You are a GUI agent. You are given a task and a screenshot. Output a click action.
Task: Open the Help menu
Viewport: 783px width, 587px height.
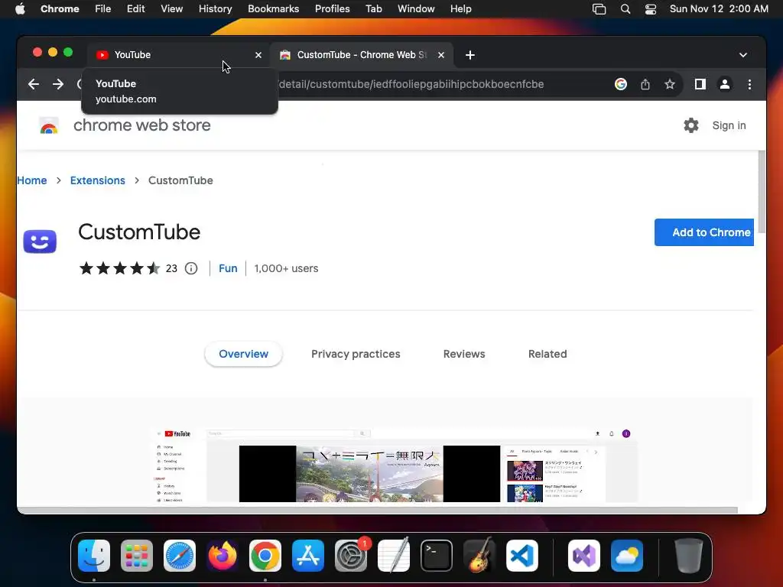(x=460, y=9)
